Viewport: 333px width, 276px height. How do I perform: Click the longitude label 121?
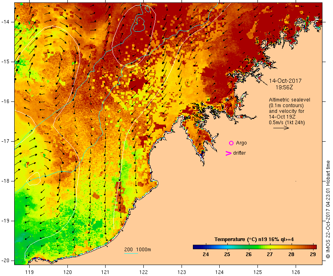[105, 272]
